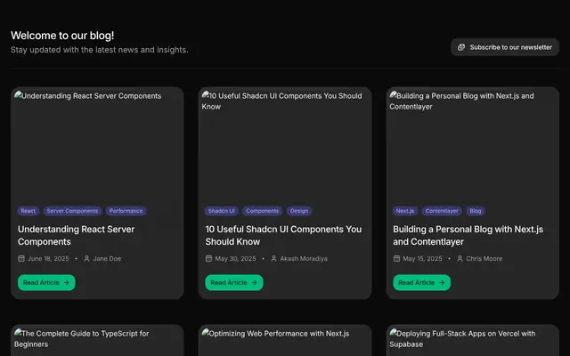Click the user icon next to Jane Doe
The height and width of the screenshot is (356, 570).
[x=87, y=259]
